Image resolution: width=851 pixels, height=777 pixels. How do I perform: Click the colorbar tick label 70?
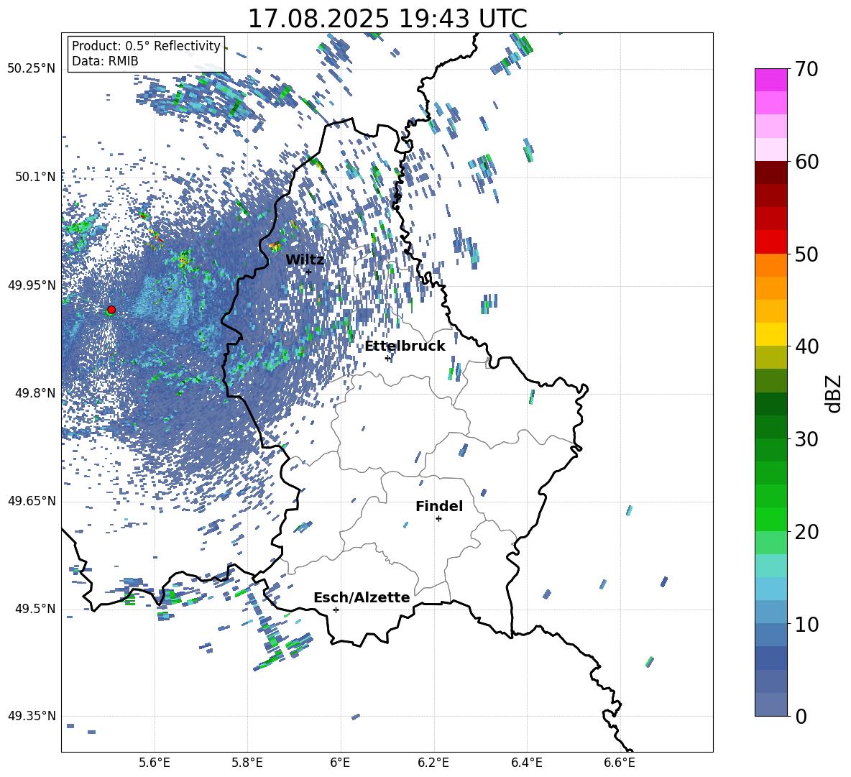coord(806,70)
